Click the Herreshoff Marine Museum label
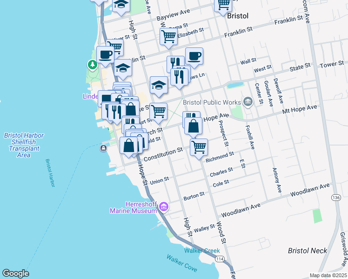 [134, 207]
